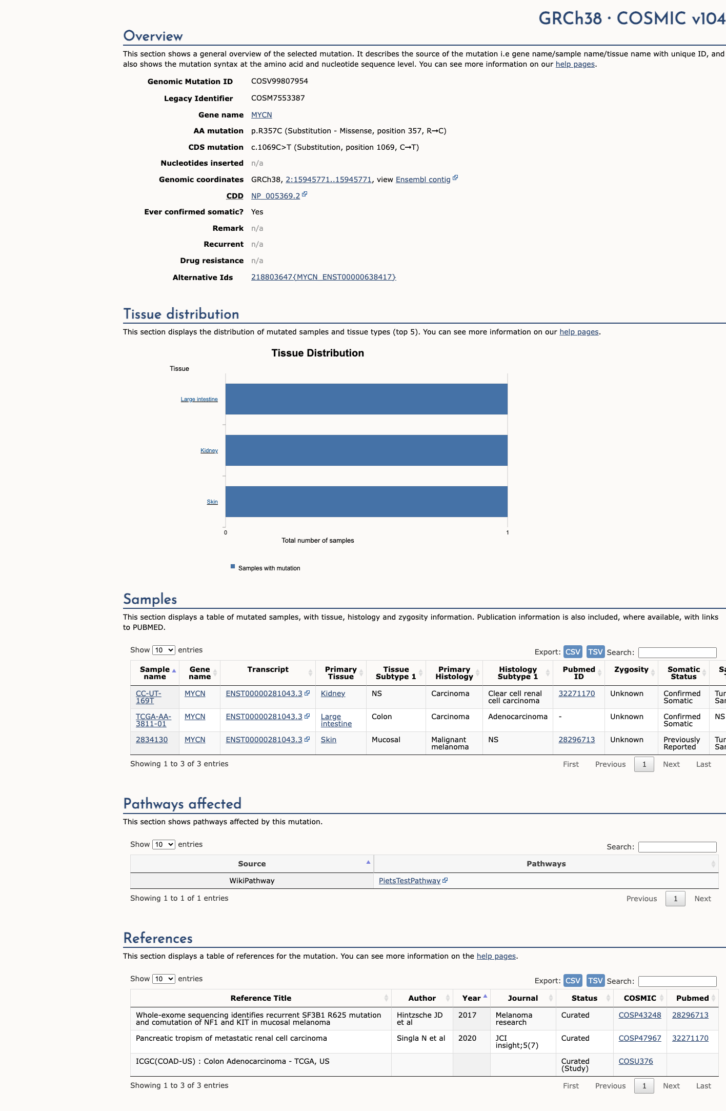The width and height of the screenshot is (726, 1111).
Task: Export Samples table as CSV
Action: pos(573,651)
